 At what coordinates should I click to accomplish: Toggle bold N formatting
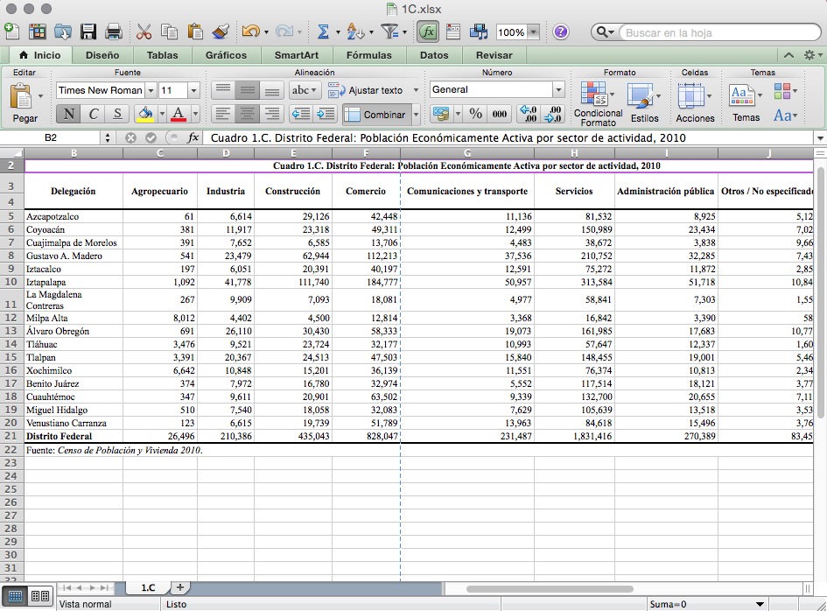point(68,114)
